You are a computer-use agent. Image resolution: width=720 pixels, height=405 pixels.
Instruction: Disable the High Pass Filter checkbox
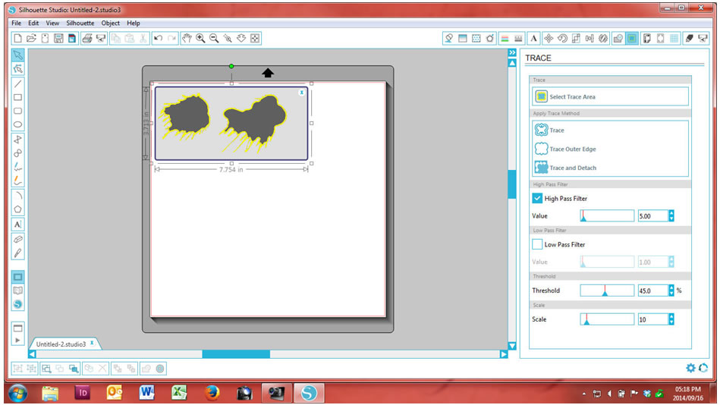click(x=537, y=199)
